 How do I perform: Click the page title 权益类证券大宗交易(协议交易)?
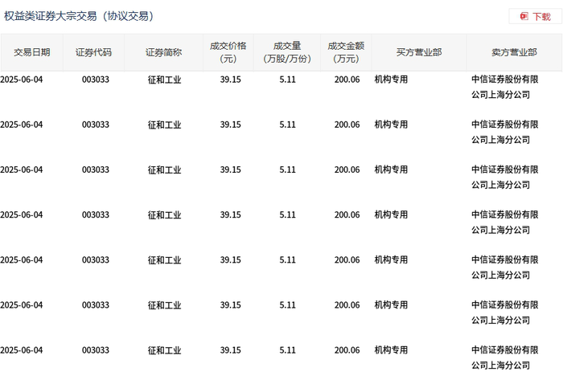[x=79, y=16]
